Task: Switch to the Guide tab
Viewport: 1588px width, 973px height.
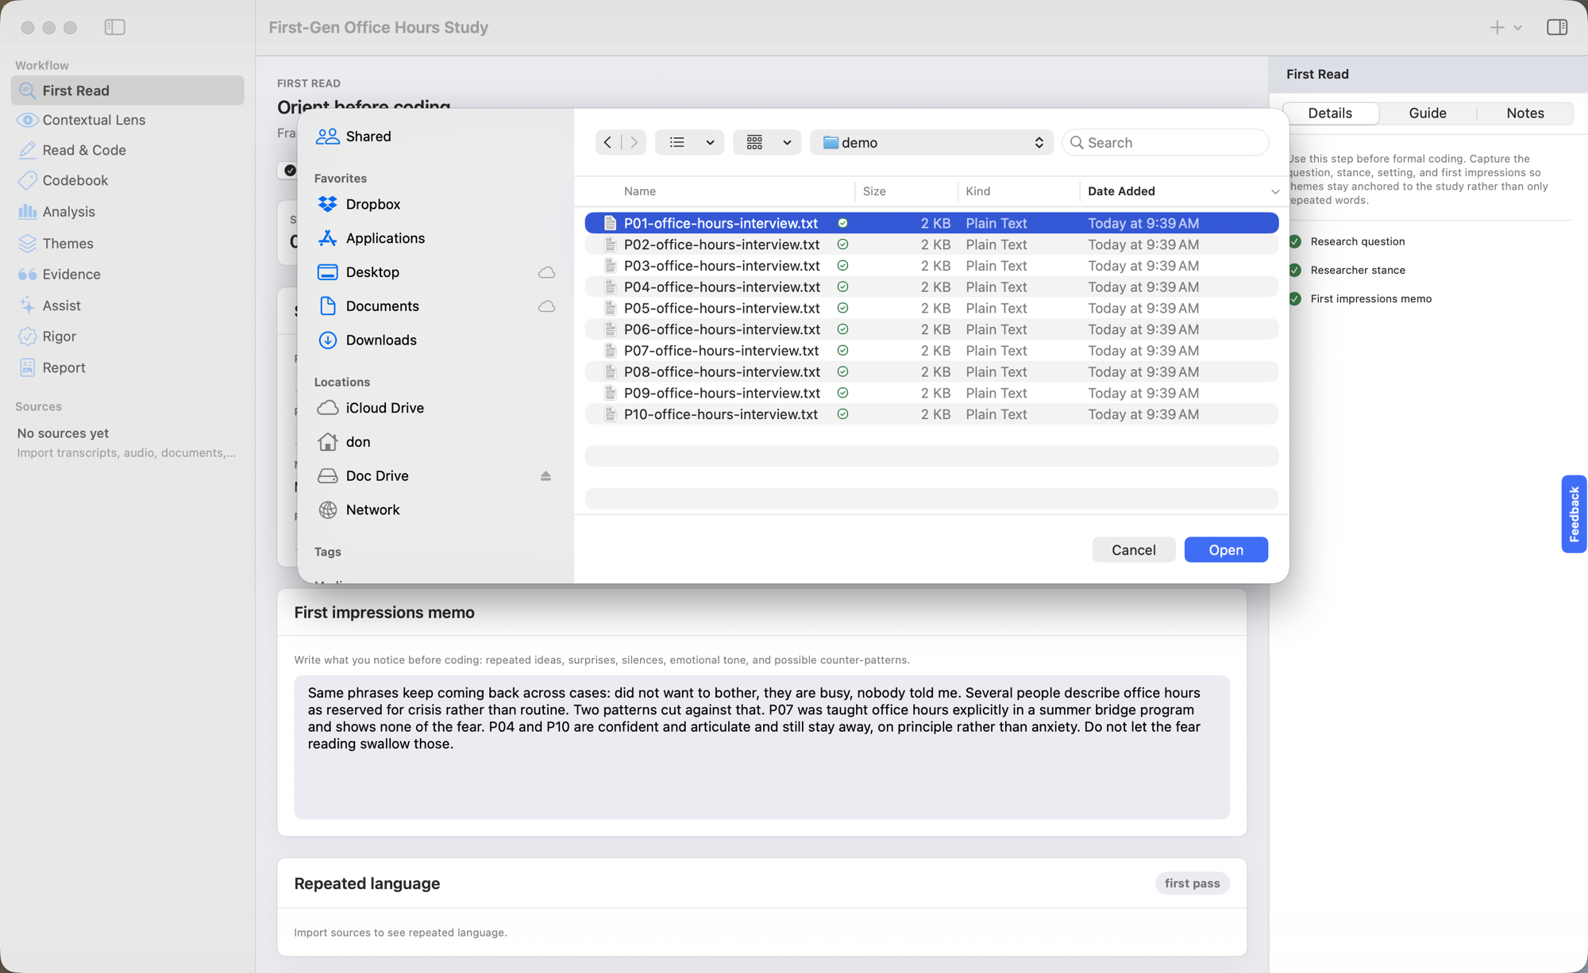Action: point(1428,113)
